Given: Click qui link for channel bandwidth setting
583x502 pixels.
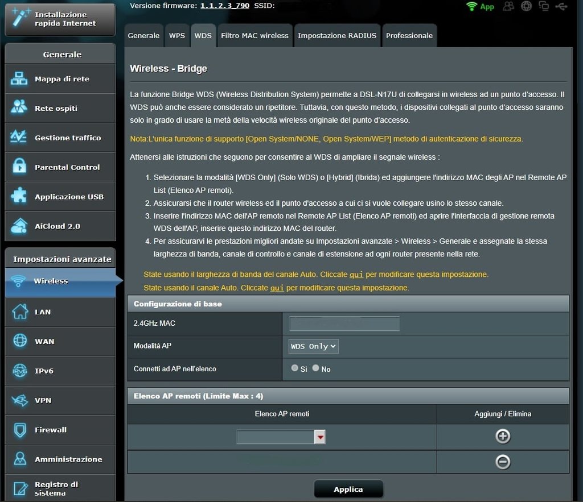Looking at the screenshot, I should (x=356, y=275).
